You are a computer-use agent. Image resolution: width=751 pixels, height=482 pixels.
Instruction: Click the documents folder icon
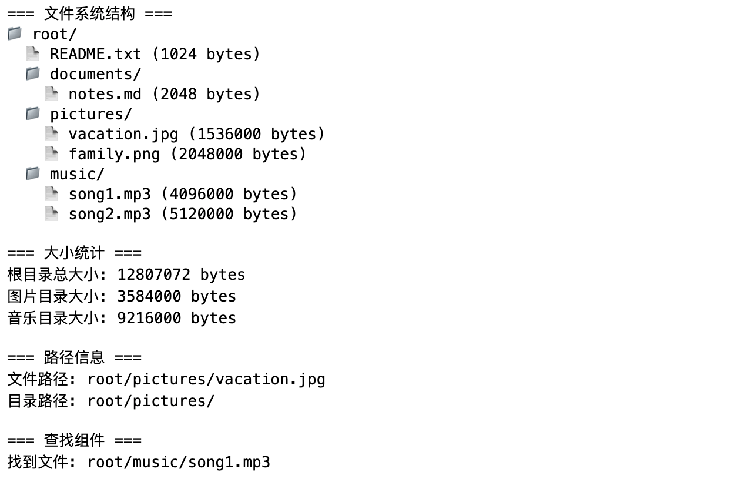[33, 73]
